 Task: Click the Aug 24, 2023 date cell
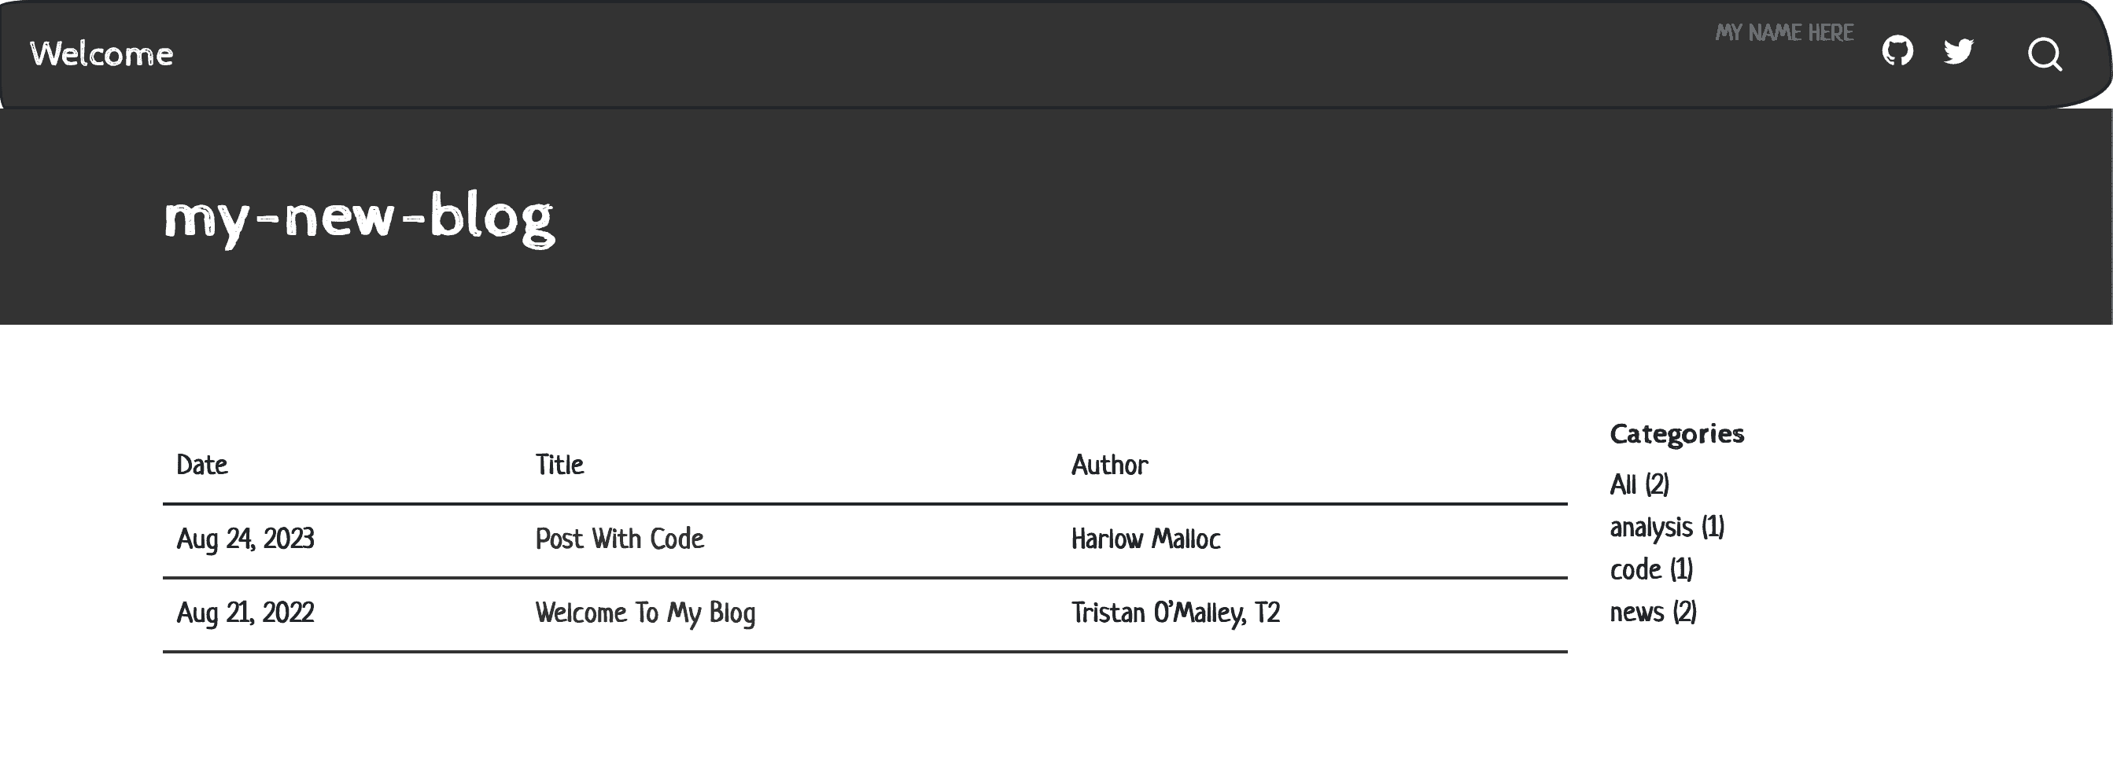245,539
